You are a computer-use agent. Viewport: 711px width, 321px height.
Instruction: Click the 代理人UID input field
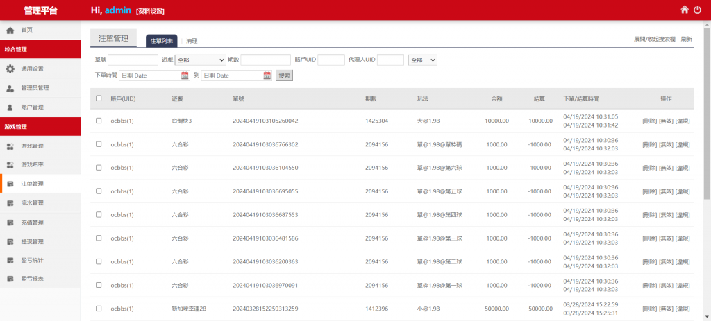[x=390, y=60]
